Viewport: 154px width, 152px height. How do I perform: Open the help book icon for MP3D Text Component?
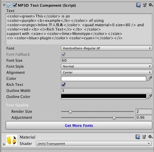[x=138, y=5]
